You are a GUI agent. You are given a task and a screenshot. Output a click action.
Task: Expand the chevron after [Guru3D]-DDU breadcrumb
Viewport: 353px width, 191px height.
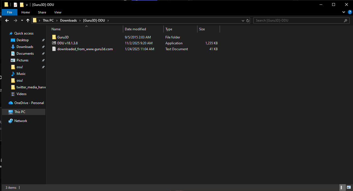(108, 20)
